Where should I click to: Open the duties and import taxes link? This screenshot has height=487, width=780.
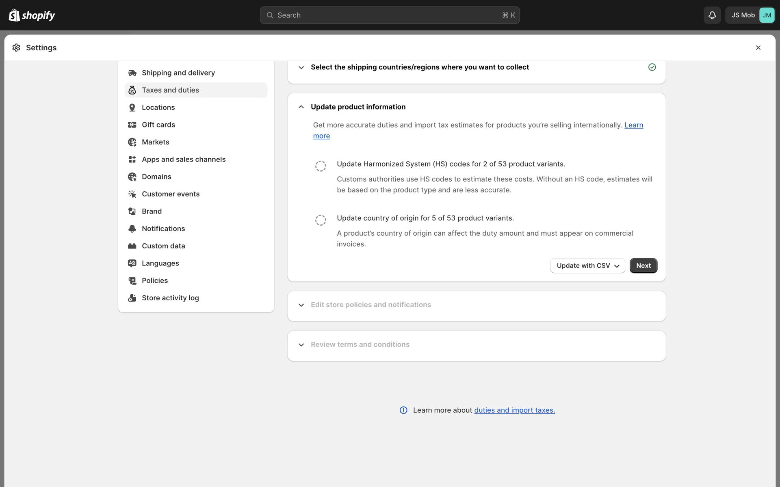[x=514, y=410]
